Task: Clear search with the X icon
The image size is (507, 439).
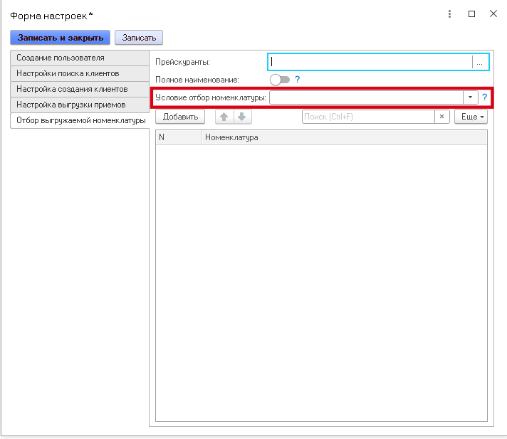Action: coord(442,117)
